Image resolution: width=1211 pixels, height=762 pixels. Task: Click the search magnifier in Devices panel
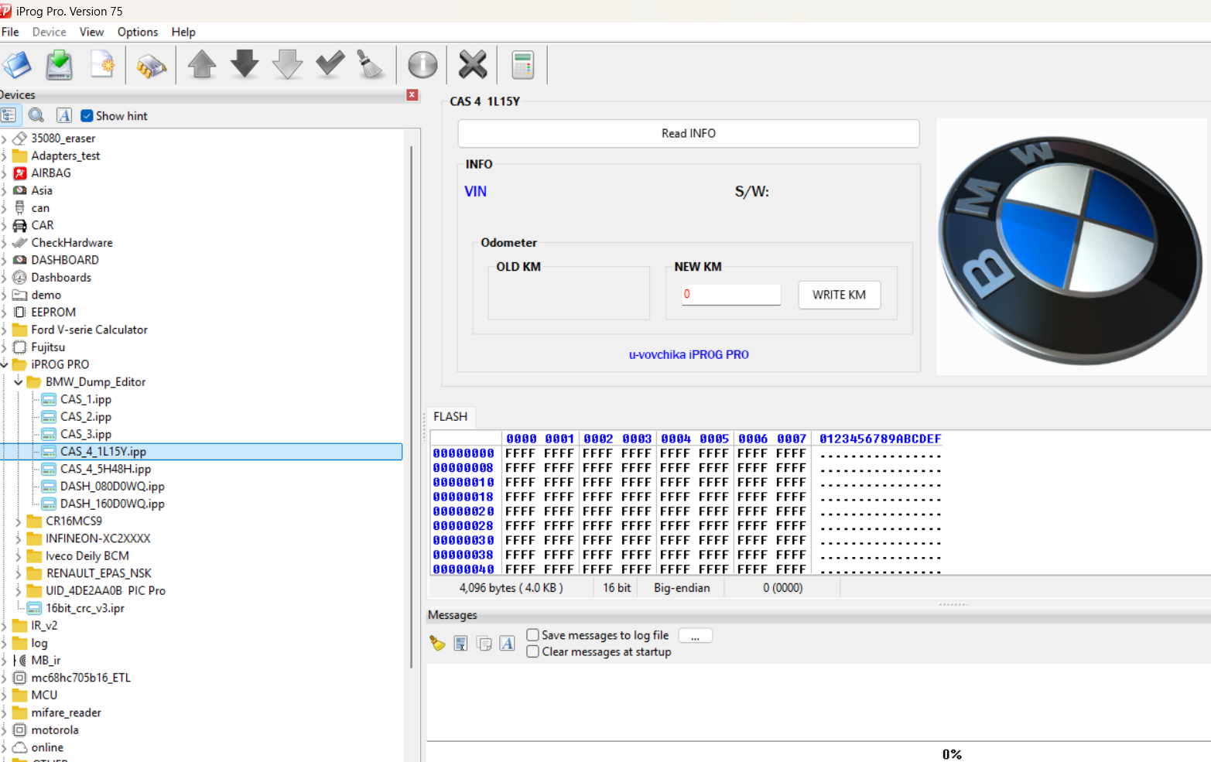[36, 116]
